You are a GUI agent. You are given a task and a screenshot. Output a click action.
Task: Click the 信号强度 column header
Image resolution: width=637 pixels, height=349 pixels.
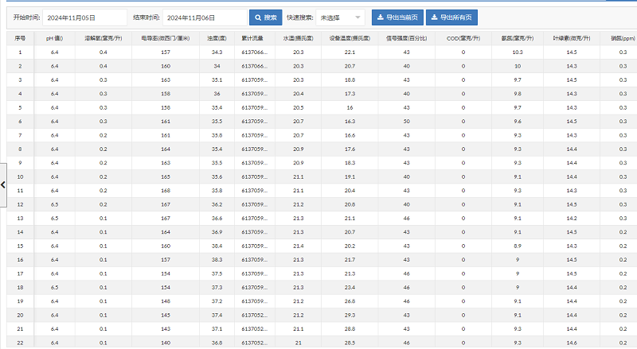click(x=406, y=37)
